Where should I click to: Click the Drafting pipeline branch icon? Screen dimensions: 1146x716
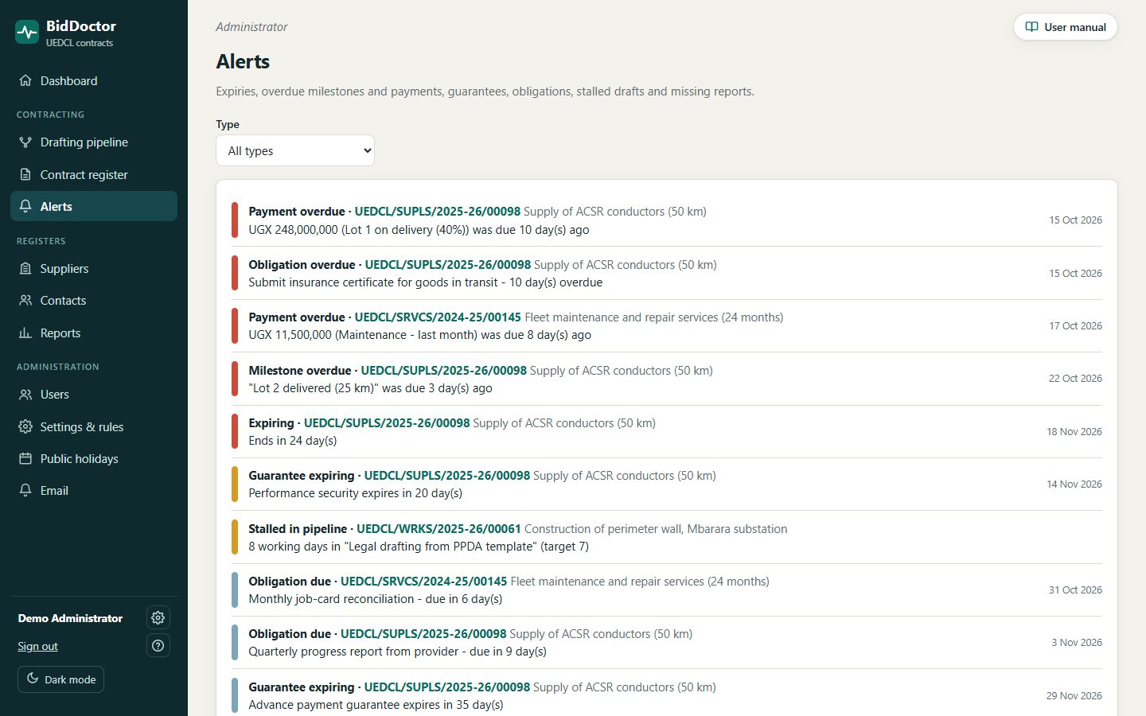(x=25, y=142)
